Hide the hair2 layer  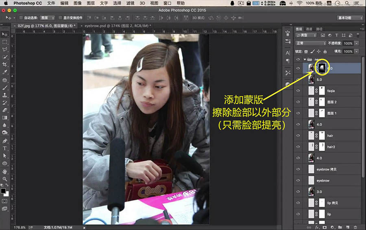click(298, 147)
